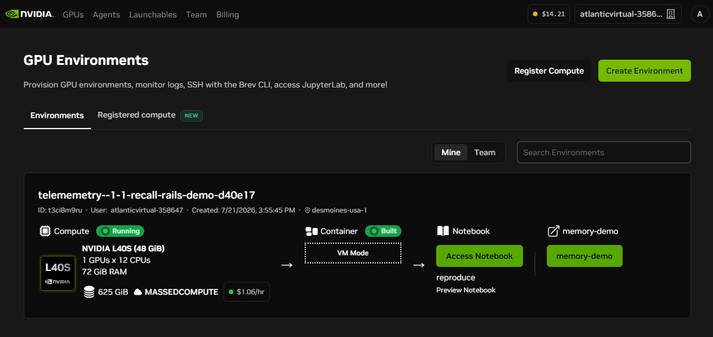
Task: Click the Notebook book icon
Action: pos(443,231)
